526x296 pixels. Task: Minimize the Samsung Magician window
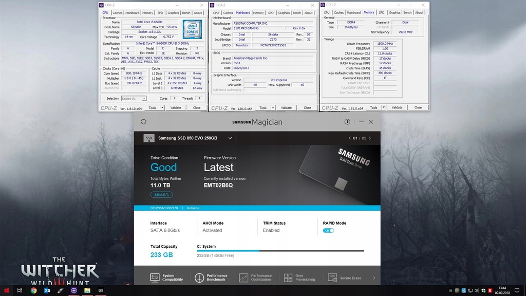(361, 122)
